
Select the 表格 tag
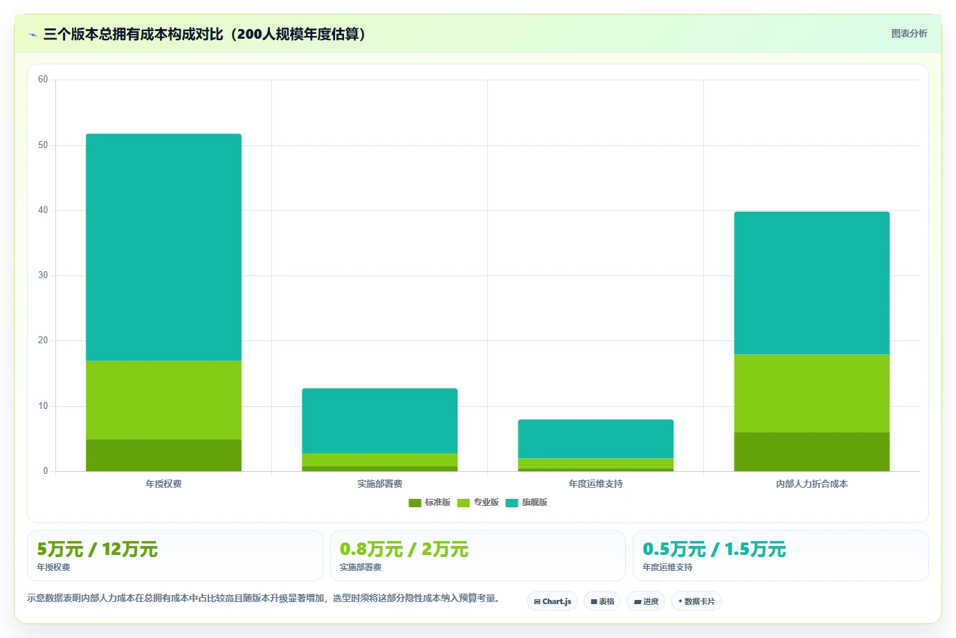pyautogui.click(x=602, y=601)
